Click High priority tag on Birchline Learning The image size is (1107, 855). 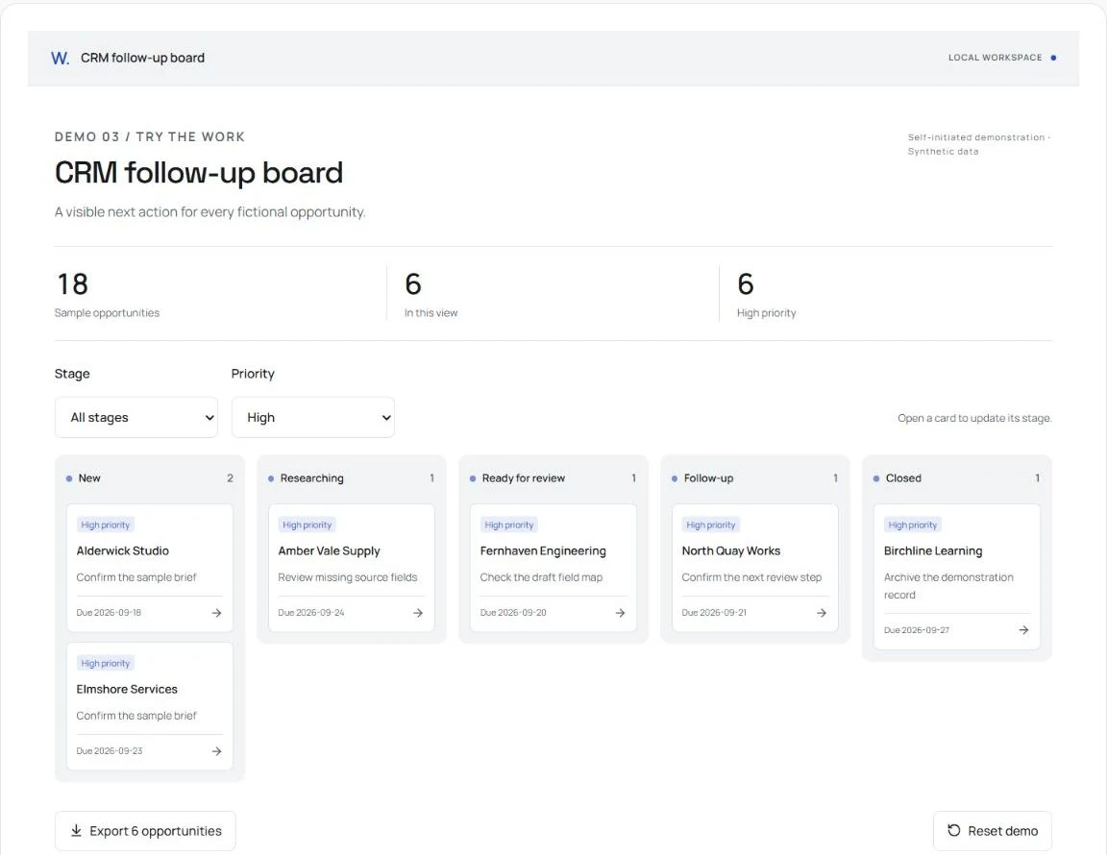click(x=912, y=525)
